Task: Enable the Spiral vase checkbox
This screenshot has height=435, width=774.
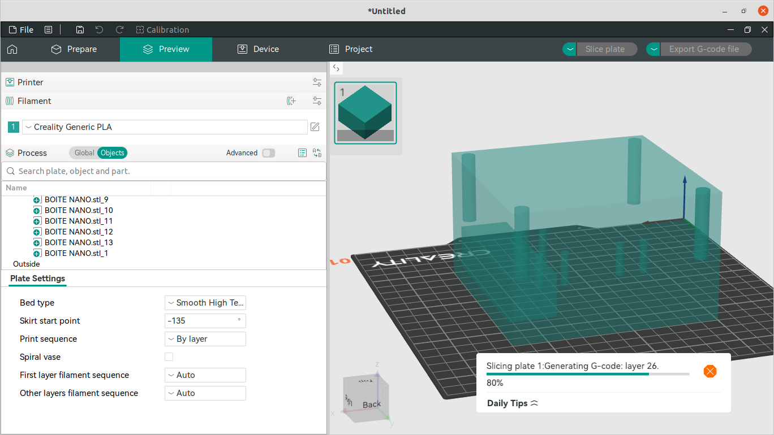Action: 169,357
